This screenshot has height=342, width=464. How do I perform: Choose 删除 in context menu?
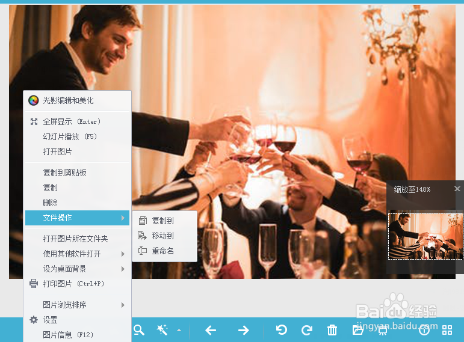point(77,203)
